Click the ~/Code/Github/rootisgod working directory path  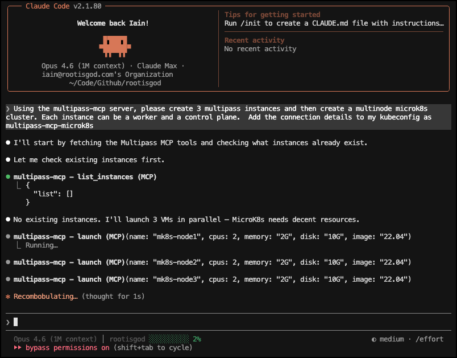115,83
